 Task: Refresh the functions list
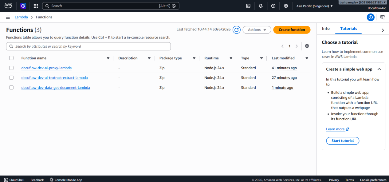pyautogui.click(x=236, y=30)
